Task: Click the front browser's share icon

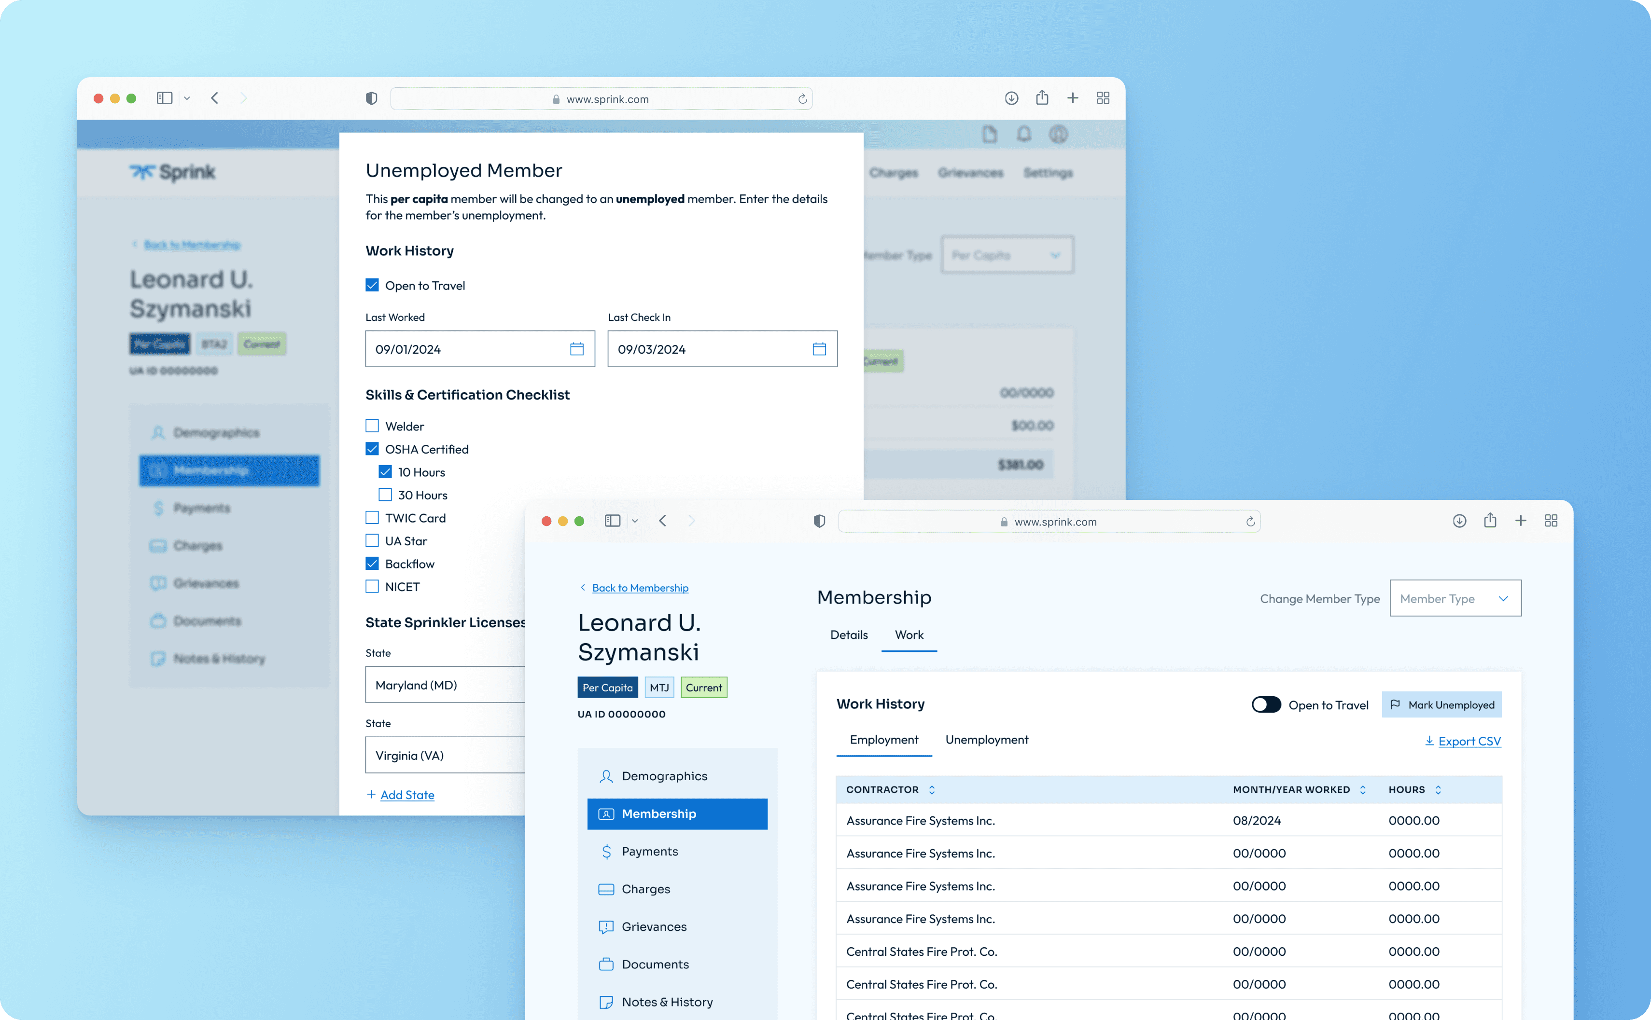Action: pos(1490,520)
